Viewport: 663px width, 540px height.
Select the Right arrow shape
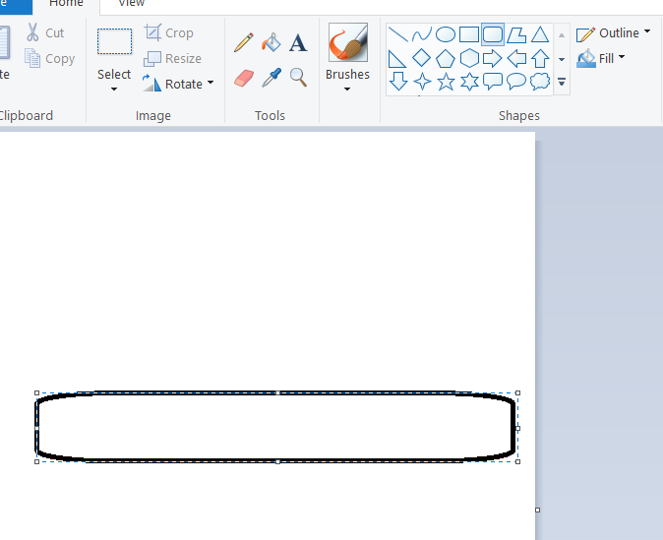[x=493, y=58]
